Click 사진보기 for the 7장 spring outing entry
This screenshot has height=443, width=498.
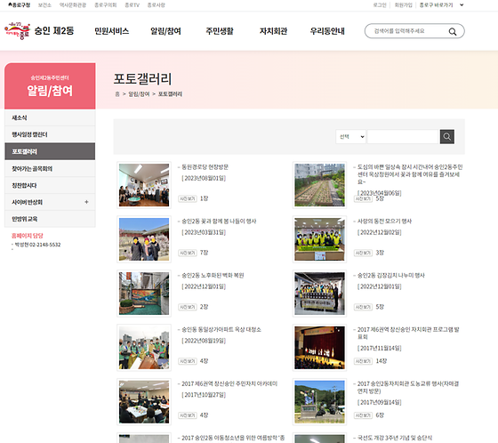(x=188, y=253)
